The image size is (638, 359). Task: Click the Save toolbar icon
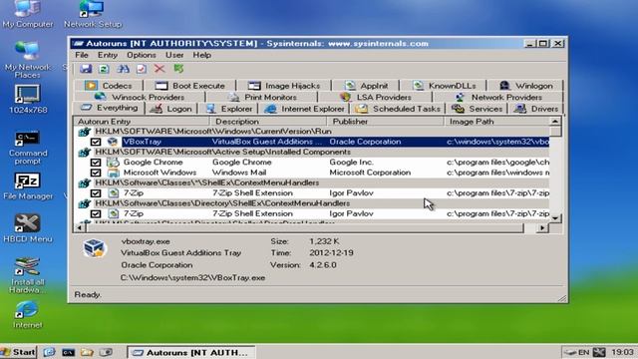pyautogui.click(x=86, y=69)
